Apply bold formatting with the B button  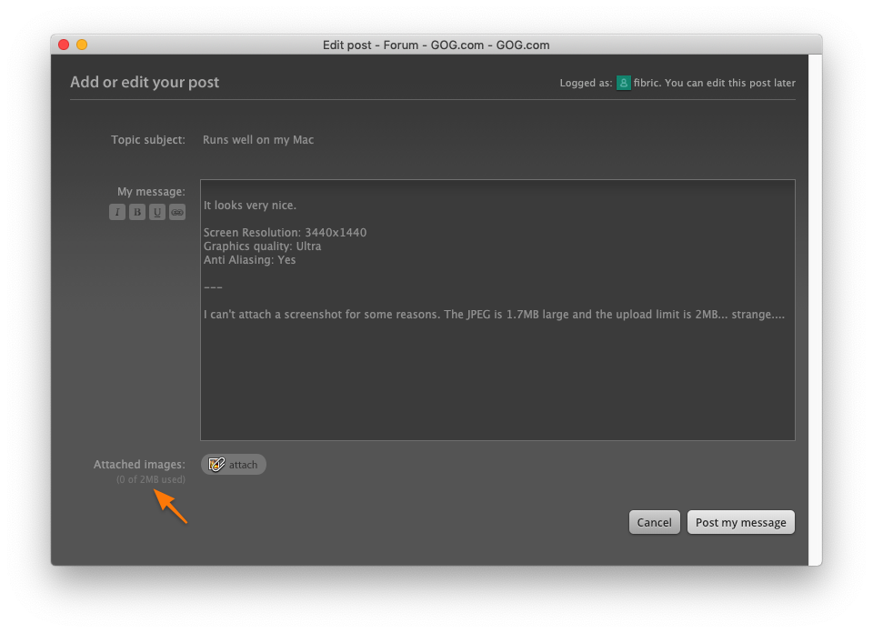click(x=137, y=212)
